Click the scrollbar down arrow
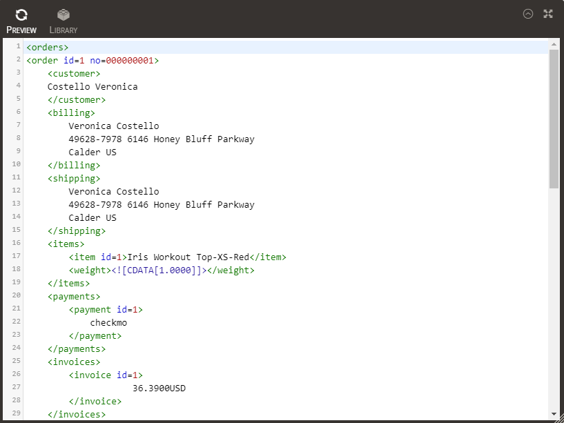The image size is (564, 423). tap(554, 414)
